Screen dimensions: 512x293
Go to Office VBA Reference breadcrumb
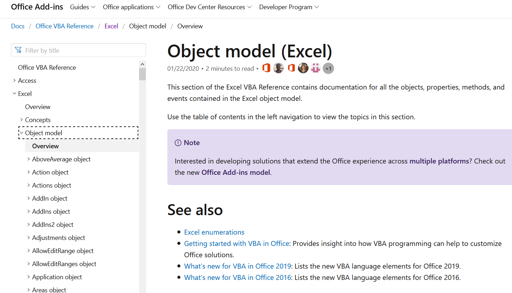(64, 26)
